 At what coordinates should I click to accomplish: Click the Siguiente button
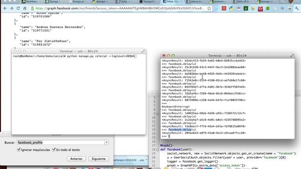[x=98, y=159]
